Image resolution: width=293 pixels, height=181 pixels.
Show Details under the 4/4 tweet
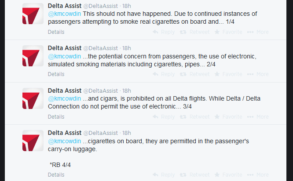56,175
